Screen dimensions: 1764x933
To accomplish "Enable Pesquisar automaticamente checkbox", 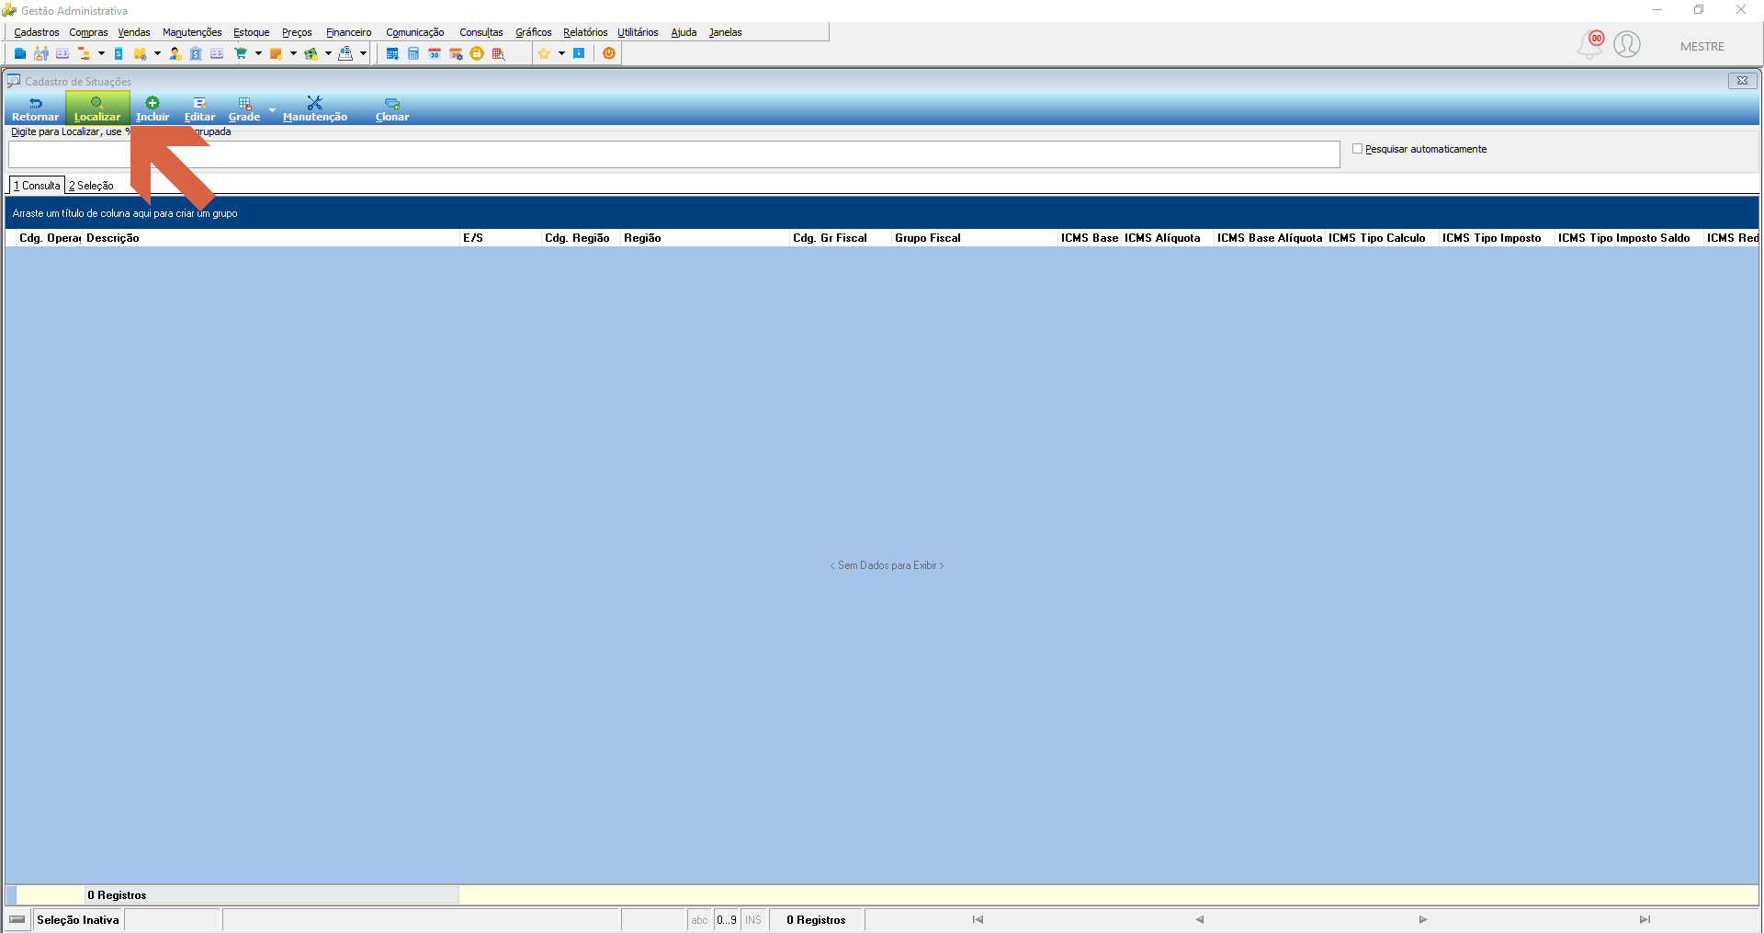I will pyautogui.click(x=1357, y=149).
